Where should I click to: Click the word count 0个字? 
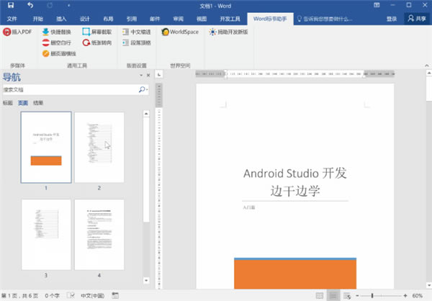click(52, 296)
